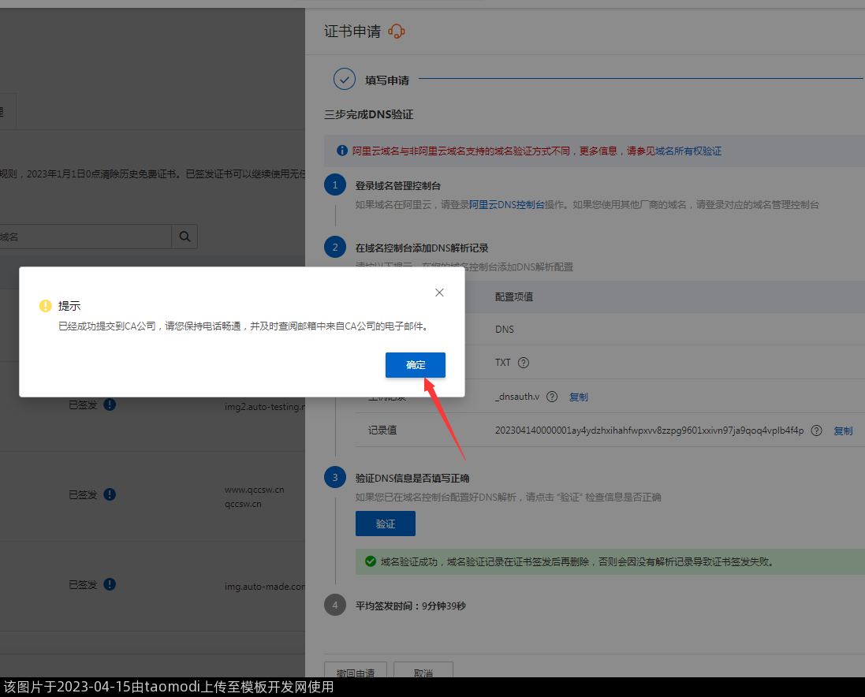
Task: Click the help icon beside _dnsauth.v
Action: tap(552, 397)
